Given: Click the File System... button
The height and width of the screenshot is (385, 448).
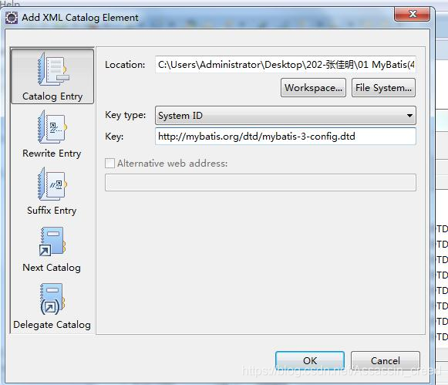Looking at the screenshot, I should tap(383, 88).
